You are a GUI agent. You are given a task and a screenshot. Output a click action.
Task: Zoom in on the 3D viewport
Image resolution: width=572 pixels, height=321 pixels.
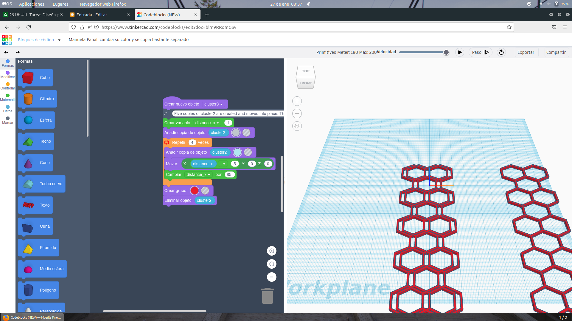[297, 101]
